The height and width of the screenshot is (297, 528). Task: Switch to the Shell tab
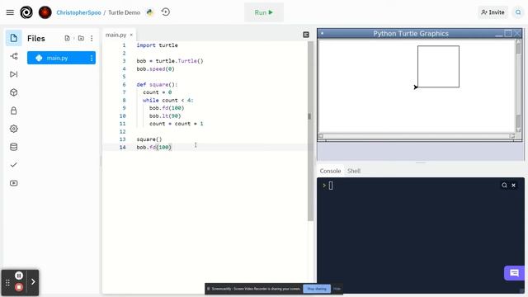354,171
